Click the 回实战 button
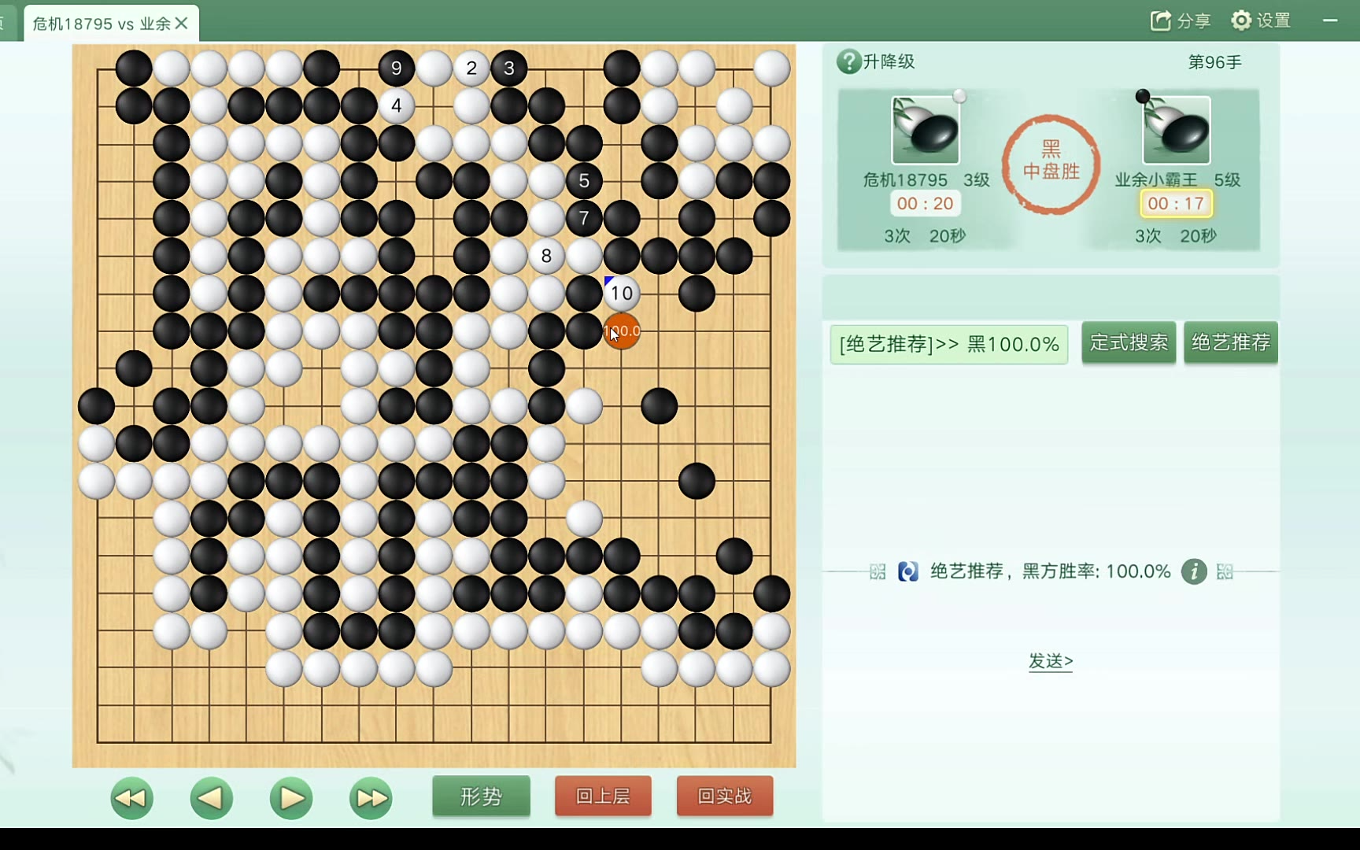Viewport: 1360px width, 850px height. [725, 796]
